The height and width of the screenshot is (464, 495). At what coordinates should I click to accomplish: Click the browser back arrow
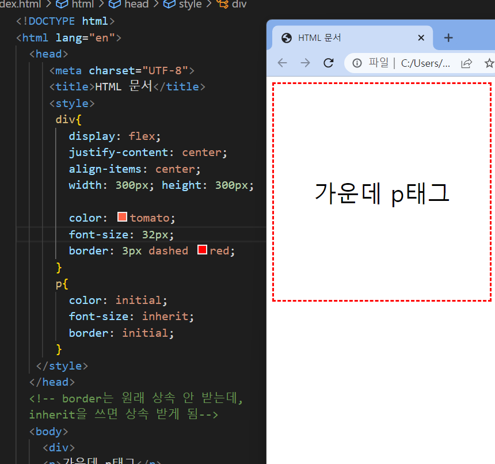click(282, 63)
